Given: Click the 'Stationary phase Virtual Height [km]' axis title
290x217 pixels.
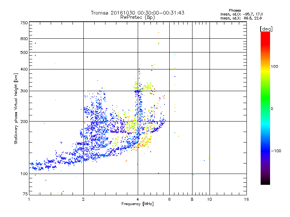Looking at the screenshot, I should point(16,109).
